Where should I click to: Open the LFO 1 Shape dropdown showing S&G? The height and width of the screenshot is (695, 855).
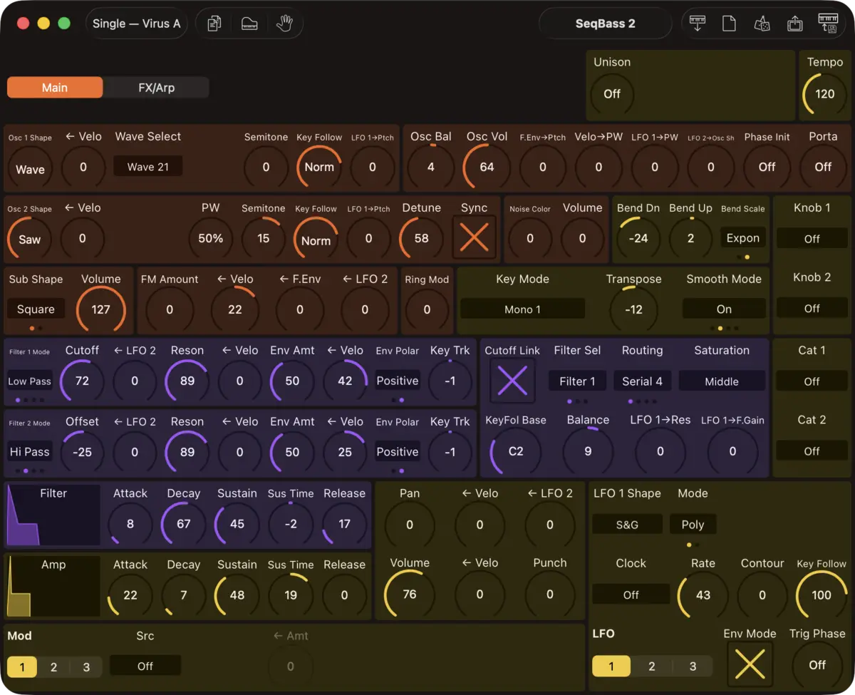point(627,524)
